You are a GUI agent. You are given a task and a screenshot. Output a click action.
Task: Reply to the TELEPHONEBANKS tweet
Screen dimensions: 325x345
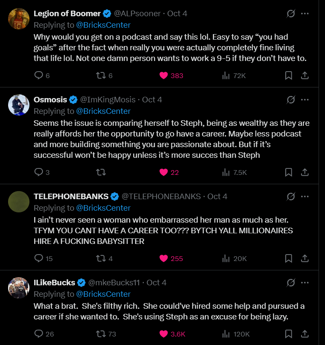[38, 258]
